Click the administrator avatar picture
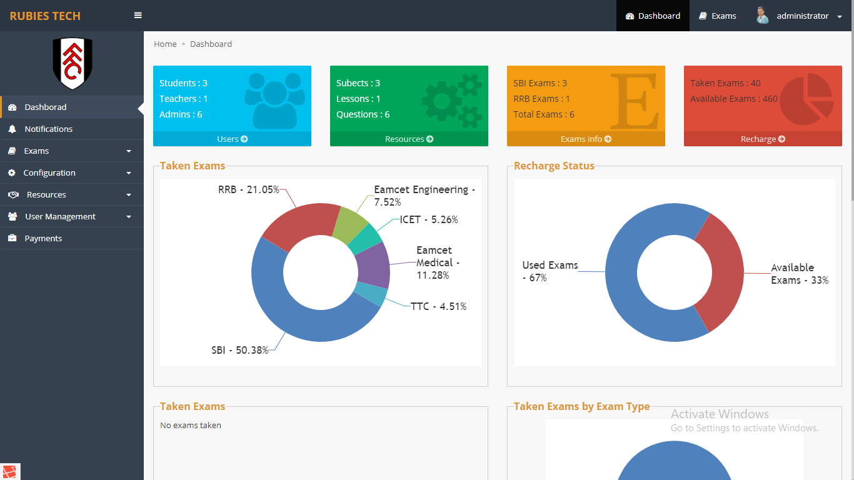The height and width of the screenshot is (480, 854). pyautogui.click(x=762, y=16)
